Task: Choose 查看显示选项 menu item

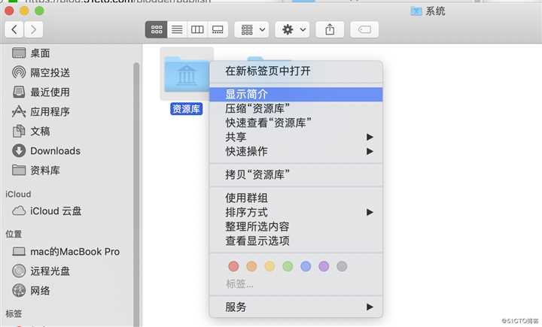Action: click(296, 241)
